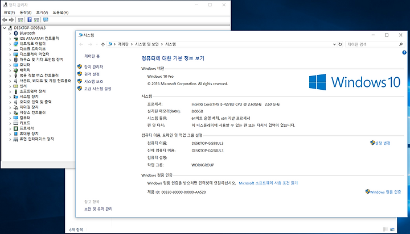
Task: Open 보안 및 유지 관리 link
Action: [x=99, y=209]
